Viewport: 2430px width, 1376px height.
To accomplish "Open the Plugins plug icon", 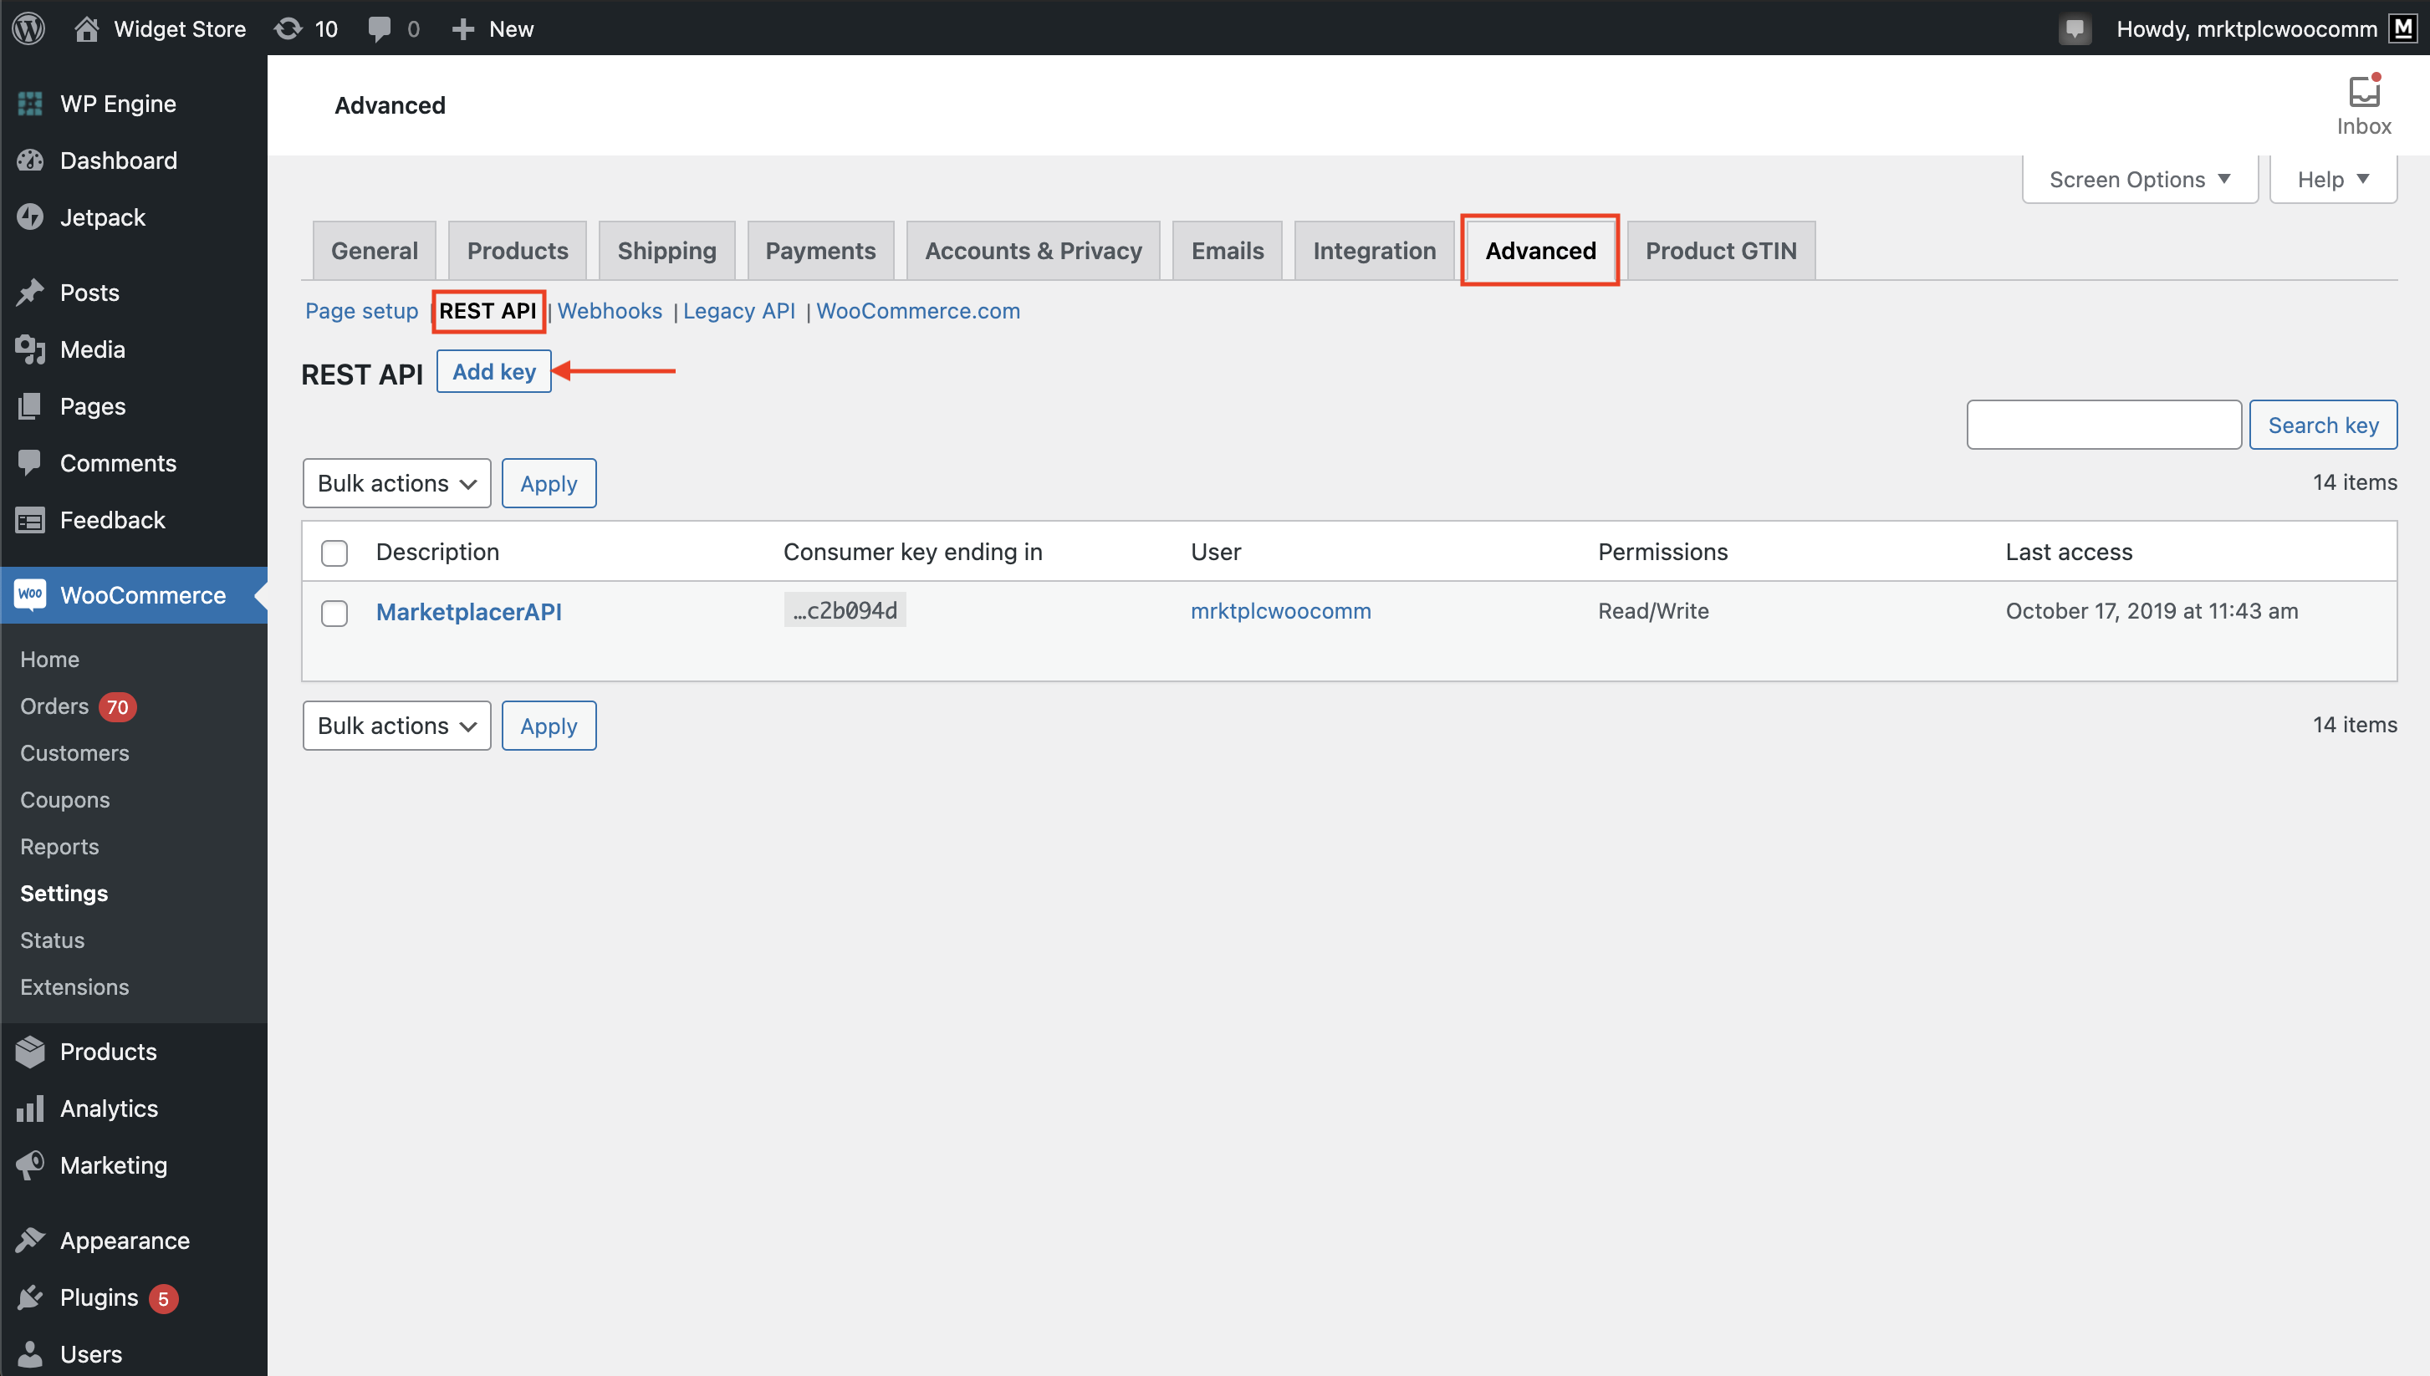I will coord(30,1297).
